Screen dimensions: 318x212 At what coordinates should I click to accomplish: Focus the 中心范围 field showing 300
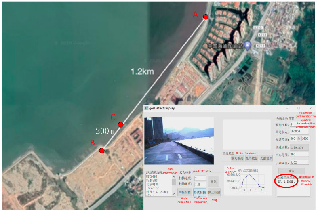[x=299, y=155]
